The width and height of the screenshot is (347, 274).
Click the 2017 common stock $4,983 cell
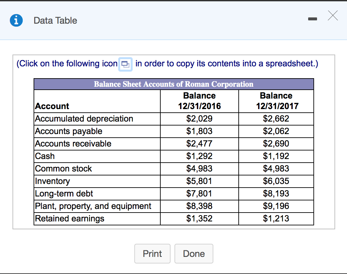[276, 169]
